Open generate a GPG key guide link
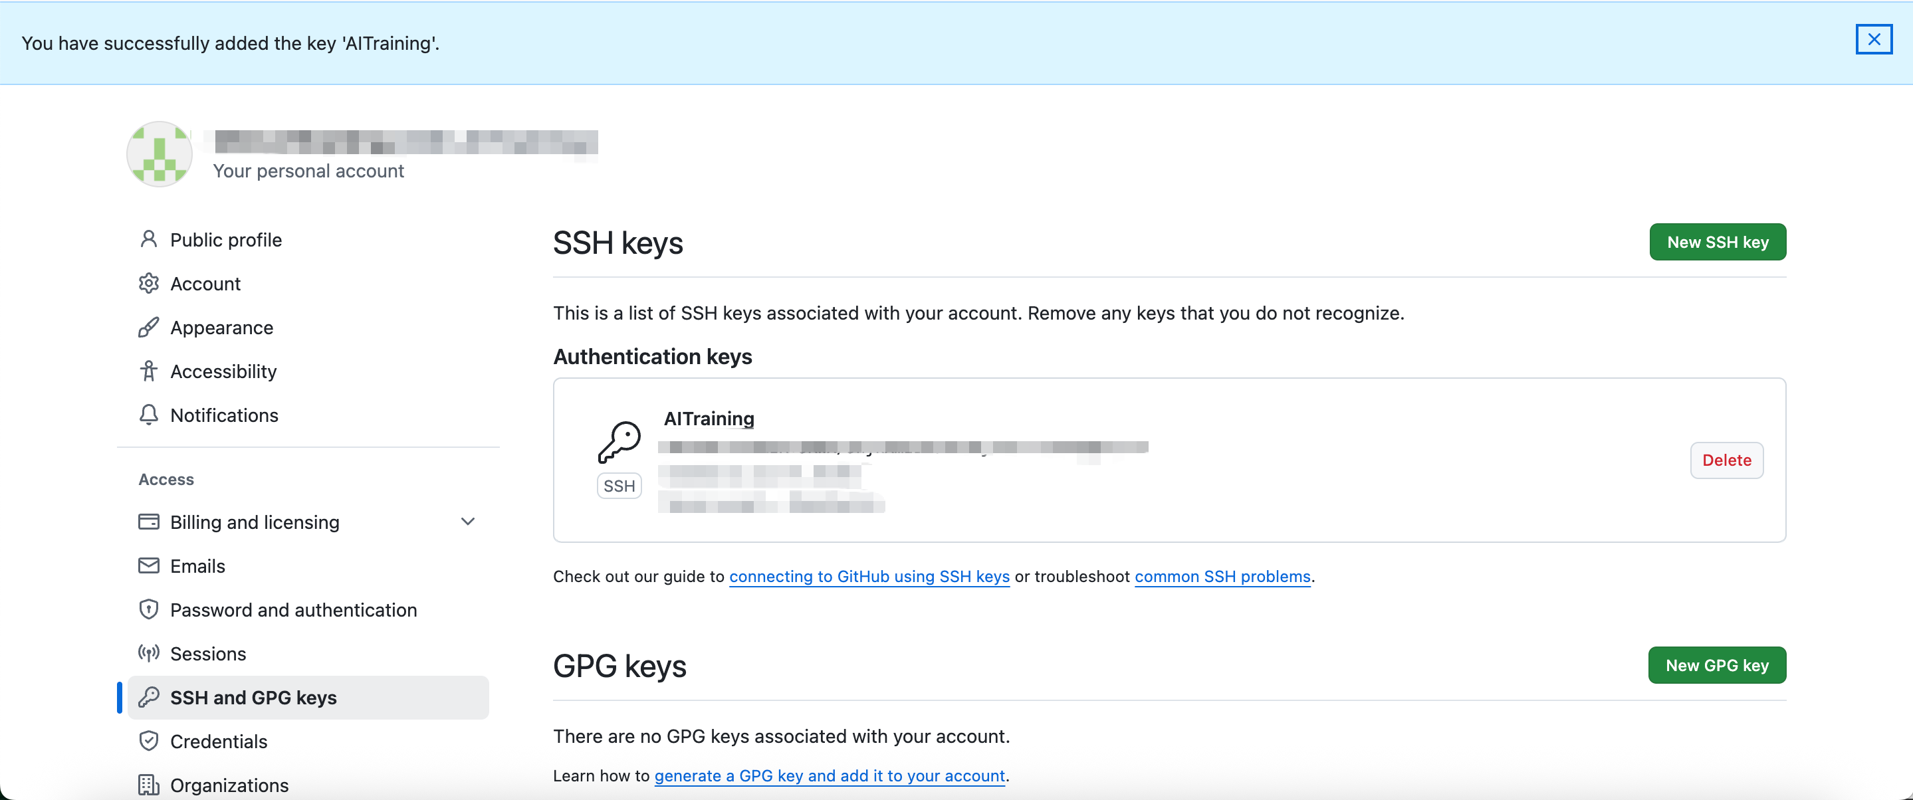The height and width of the screenshot is (800, 1913). pos(830,775)
